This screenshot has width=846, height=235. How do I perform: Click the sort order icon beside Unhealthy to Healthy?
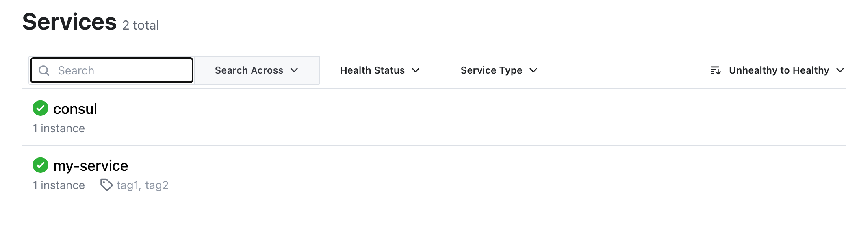click(716, 71)
